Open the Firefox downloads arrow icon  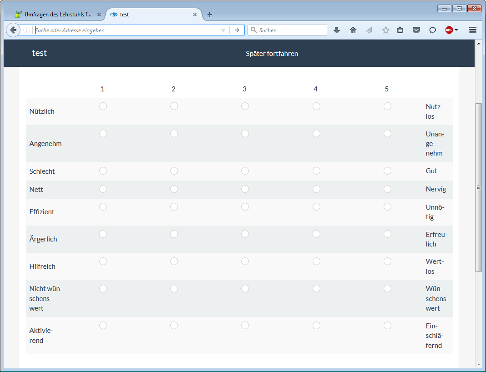coord(337,30)
